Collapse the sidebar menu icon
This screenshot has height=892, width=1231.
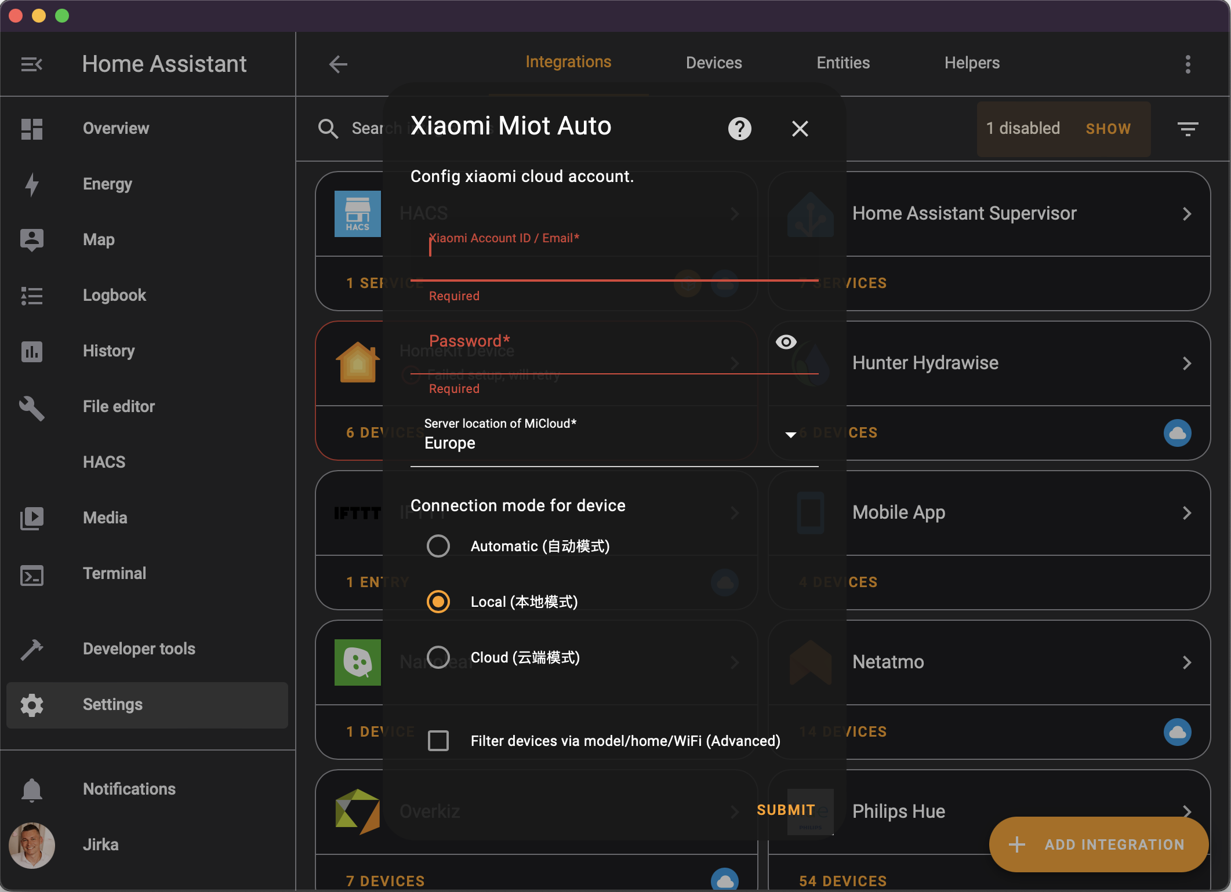pyautogui.click(x=31, y=64)
